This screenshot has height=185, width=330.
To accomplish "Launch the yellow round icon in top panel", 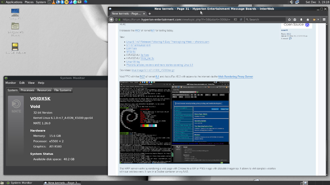I will click(66, 2).
